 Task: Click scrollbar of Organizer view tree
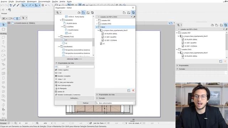[x=93, y=42]
